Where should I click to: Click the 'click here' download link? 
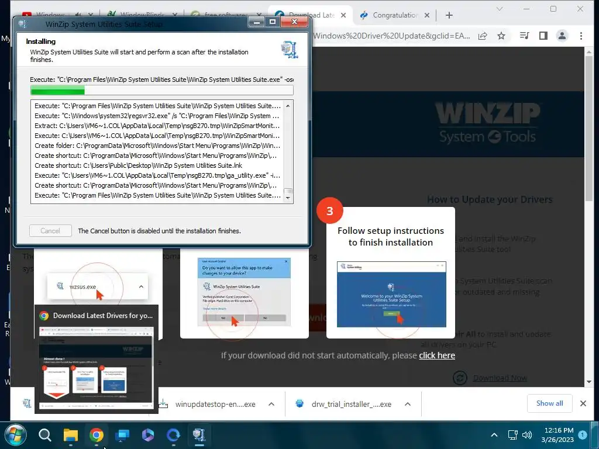coord(436,355)
